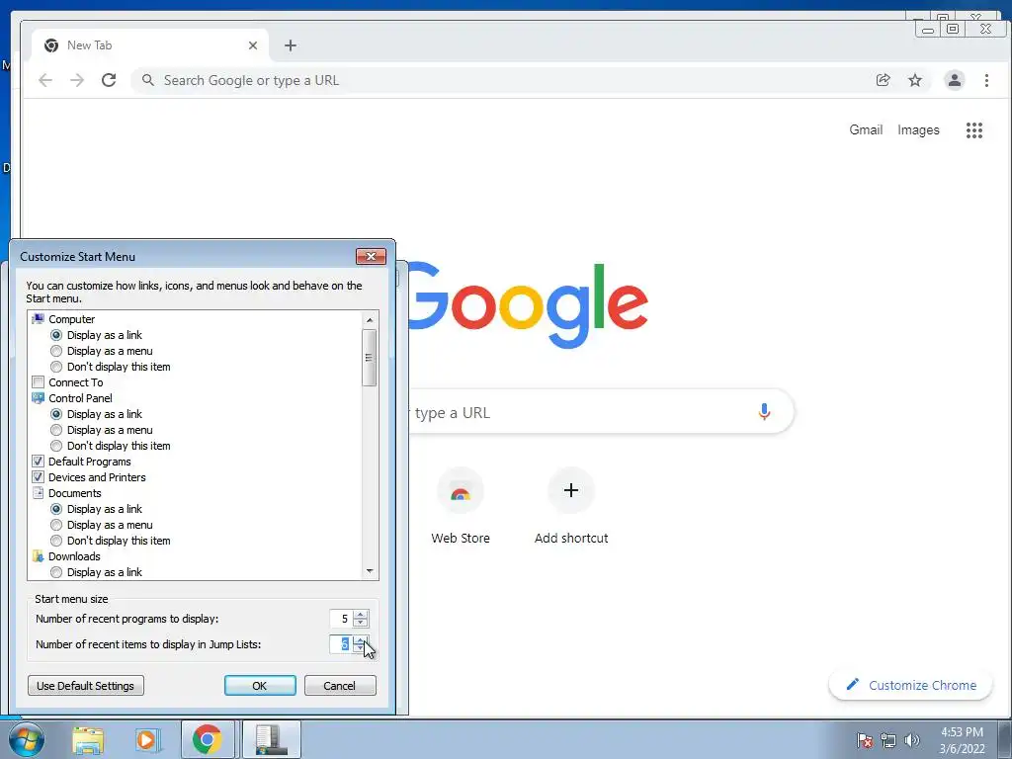Cancel the Customize Start Menu dialog

pos(340,686)
